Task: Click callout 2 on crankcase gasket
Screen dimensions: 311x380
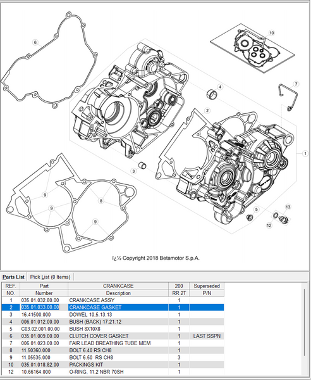Action: (207, 111)
